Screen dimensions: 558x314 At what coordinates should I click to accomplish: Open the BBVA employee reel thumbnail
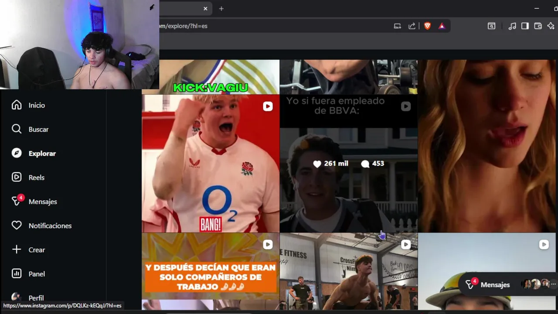click(348, 164)
